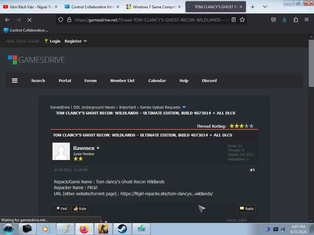This screenshot has height=235, width=314.
Task: Open the fitgirl-repacks.site URL
Action: (x=167, y=194)
